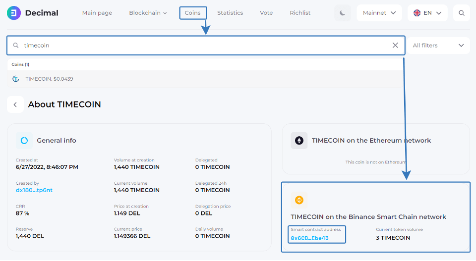Expand the Mainnet network selector
The width and height of the screenshot is (476, 261).
pos(379,13)
